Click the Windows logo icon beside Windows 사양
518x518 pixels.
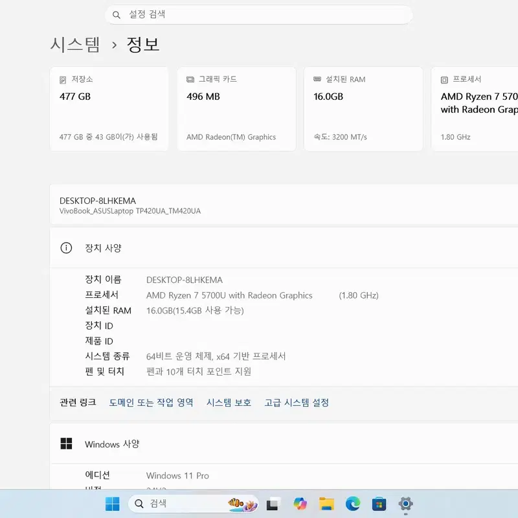pyautogui.click(x=66, y=444)
